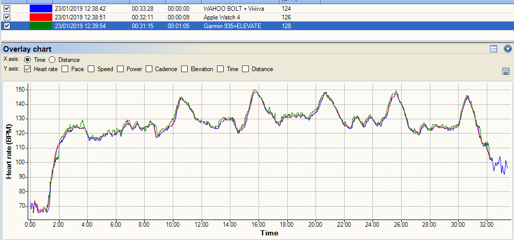Select Time for the X axis
Screen dimensions: 514x240
[28, 60]
